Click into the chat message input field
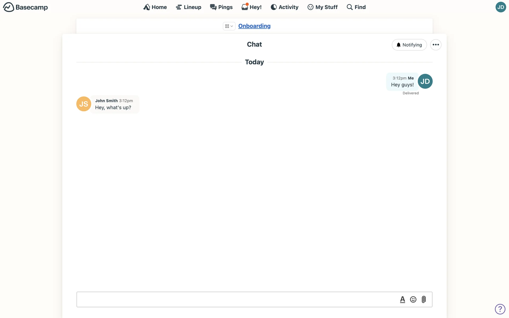This screenshot has height=318, width=509. (236, 299)
